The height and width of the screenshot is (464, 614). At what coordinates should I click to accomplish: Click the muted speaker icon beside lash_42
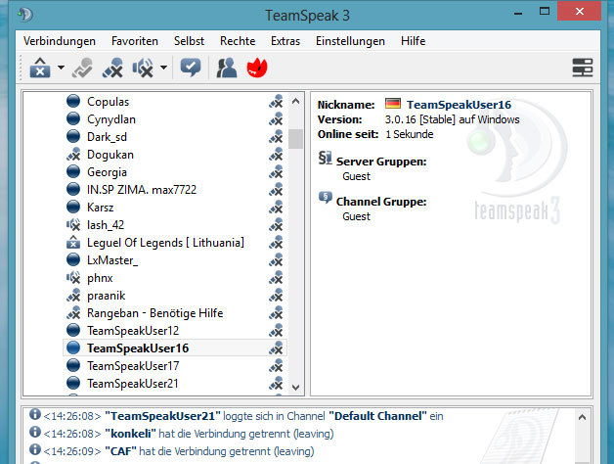73,225
